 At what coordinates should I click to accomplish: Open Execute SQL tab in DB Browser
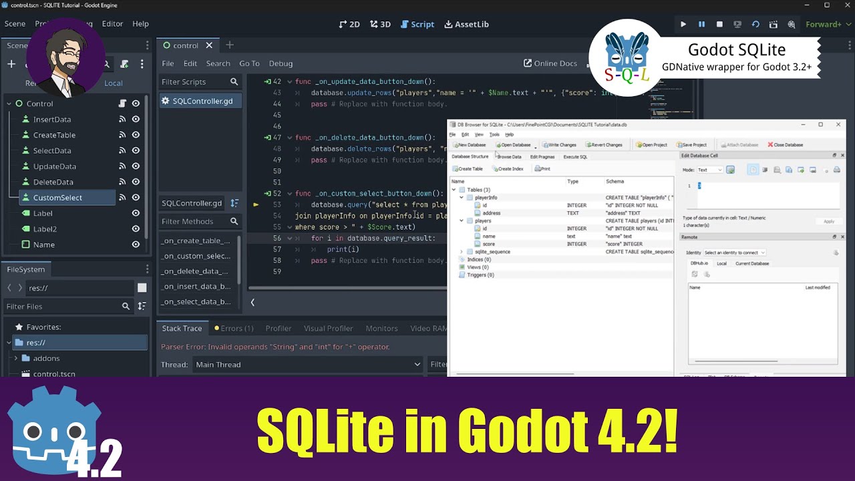pyautogui.click(x=575, y=157)
